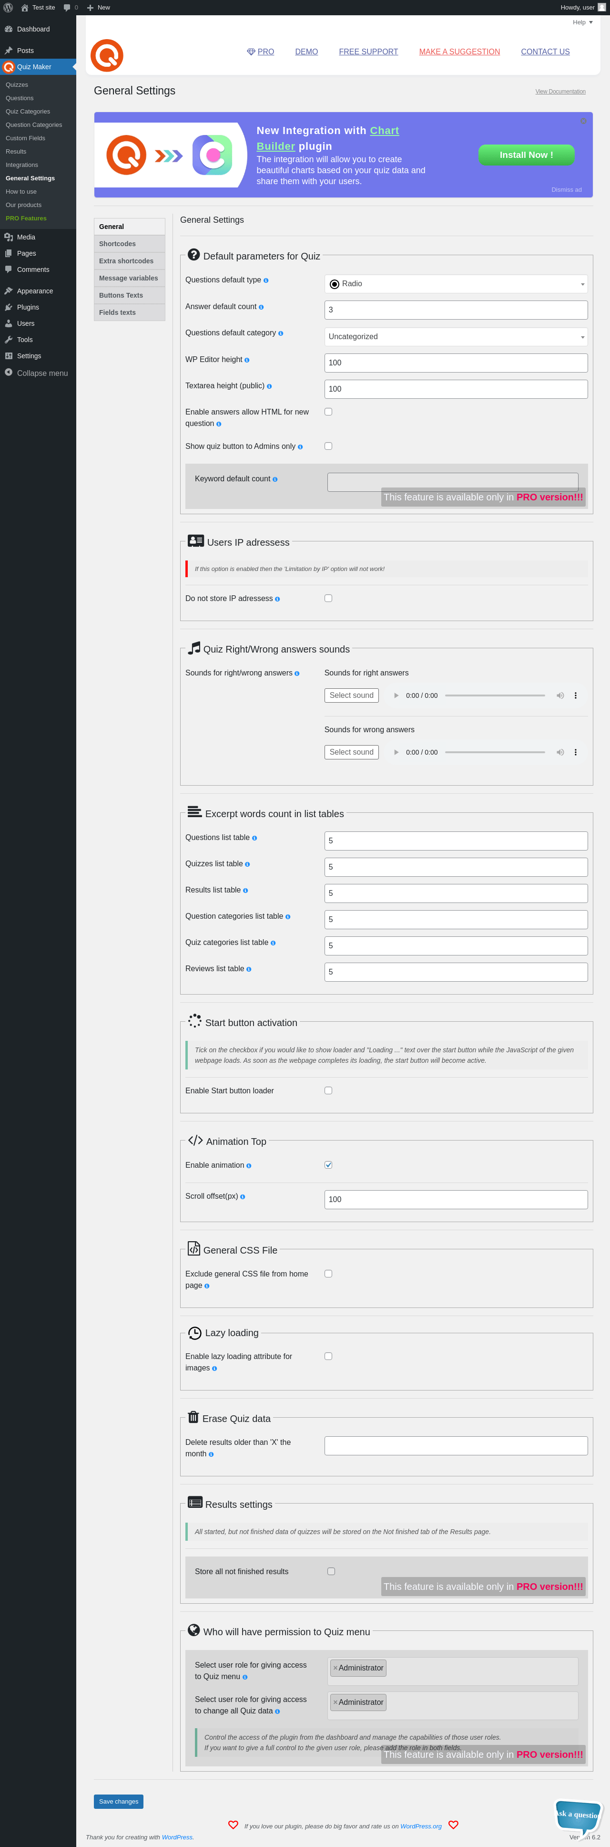The height and width of the screenshot is (1847, 610).
Task: Open the FREE SUPPORT link
Action: click(369, 52)
